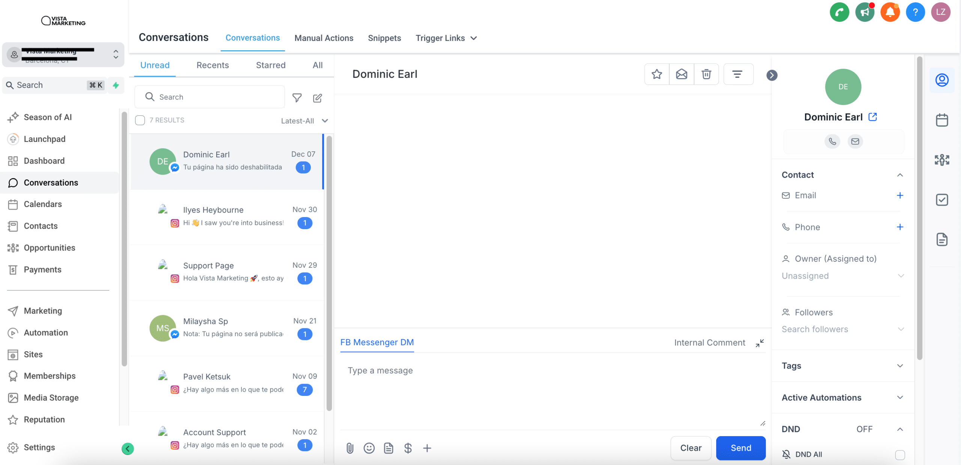Image resolution: width=961 pixels, height=465 pixels.
Task: Click the expand arrow icon next to conversation
Action: pos(771,75)
